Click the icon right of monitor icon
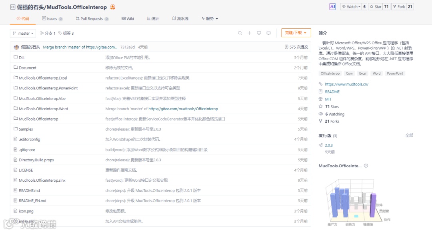 click(x=269, y=33)
